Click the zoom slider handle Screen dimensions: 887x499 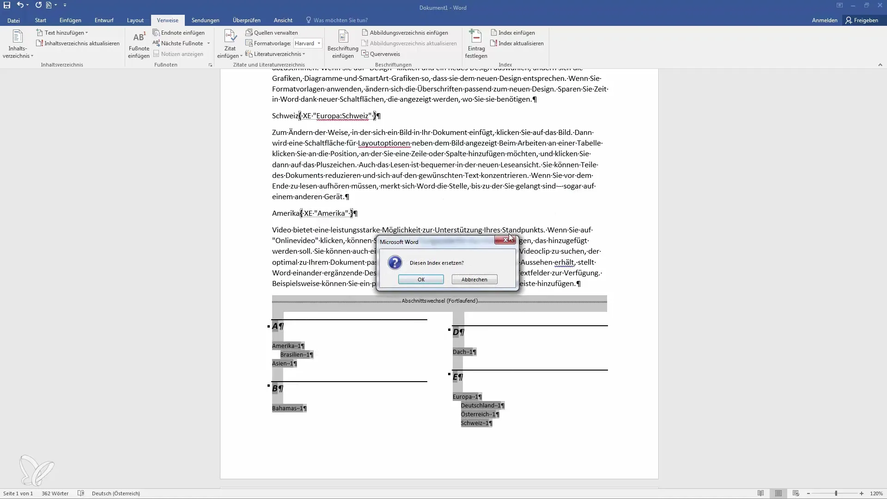tap(836, 493)
